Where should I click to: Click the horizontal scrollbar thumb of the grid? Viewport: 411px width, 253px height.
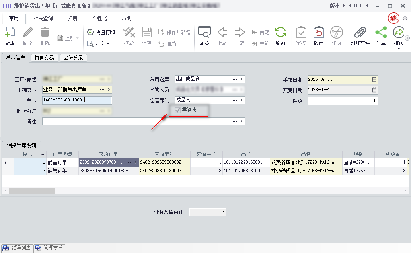pyautogui.click(x=32, y=191)
